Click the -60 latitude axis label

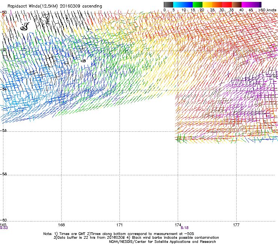[3, 220]
